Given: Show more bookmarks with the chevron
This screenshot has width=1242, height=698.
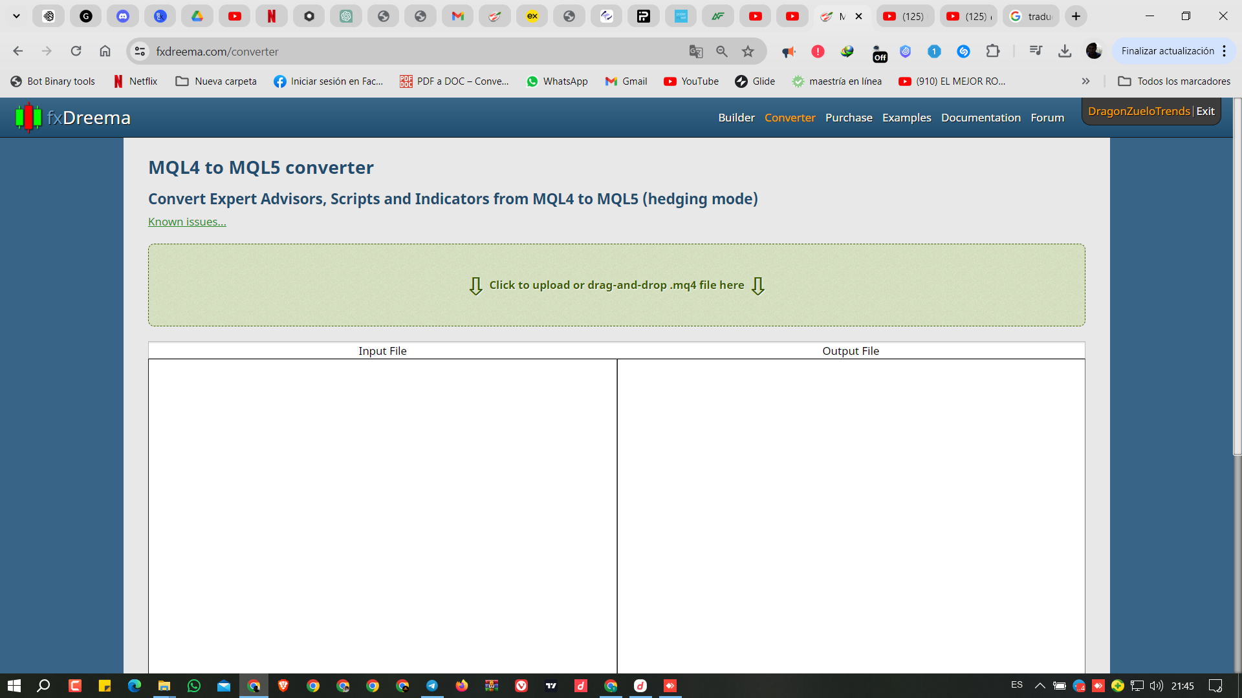Looking at the screenshot, I should click(x=1085, y=81).
